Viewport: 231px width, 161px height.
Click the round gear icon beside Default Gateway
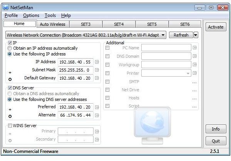10,79
